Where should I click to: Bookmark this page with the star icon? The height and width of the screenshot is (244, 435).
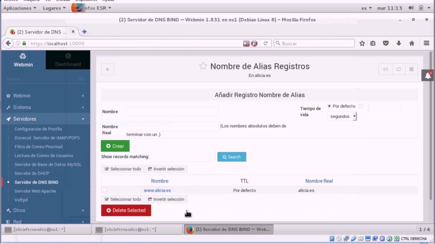[x=362, y=43]
